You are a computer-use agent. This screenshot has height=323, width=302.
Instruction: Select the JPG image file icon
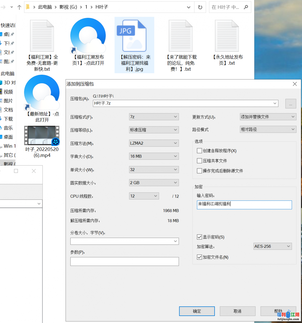tap(134, 36)
